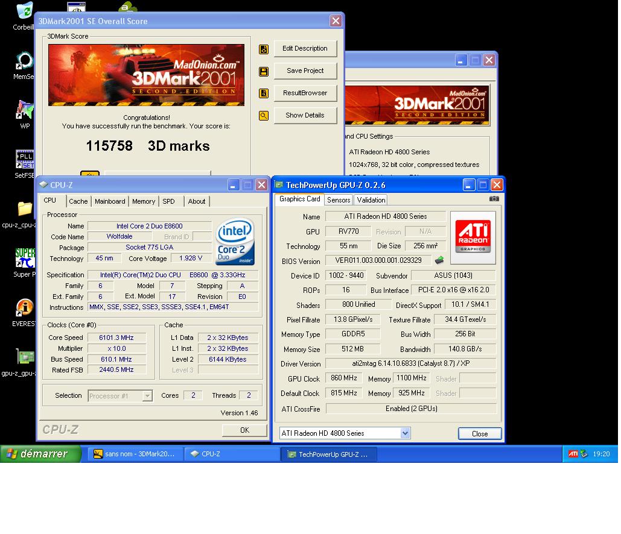Click Close button in GPU-Z
Viewport: 621px width, 534px height.
[480, 433]
